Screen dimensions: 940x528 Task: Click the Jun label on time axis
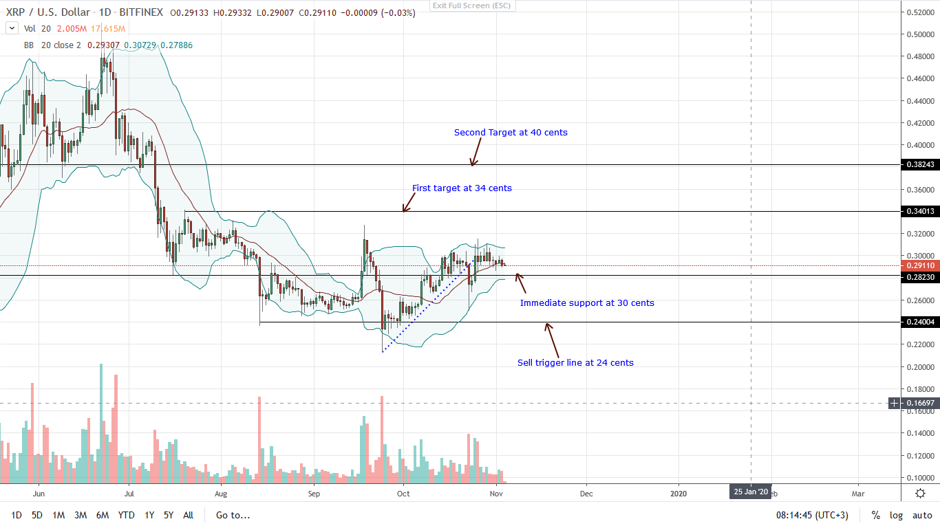39,493
